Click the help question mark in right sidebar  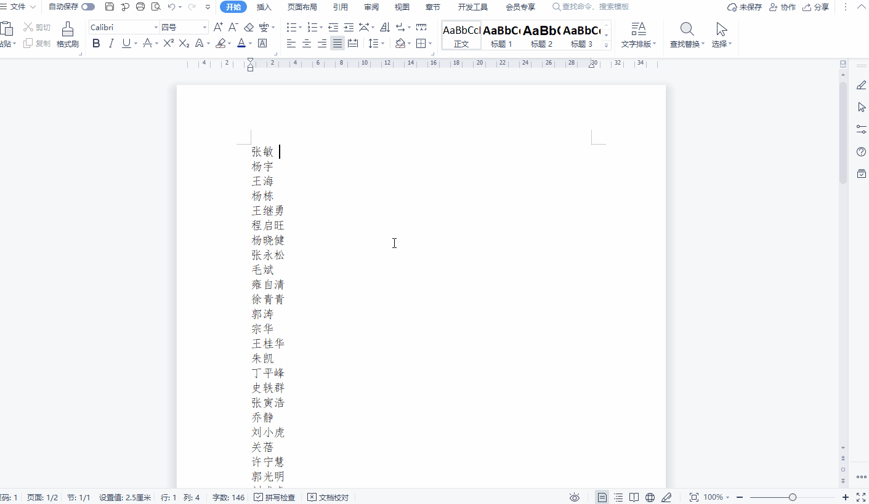[862, 151]
